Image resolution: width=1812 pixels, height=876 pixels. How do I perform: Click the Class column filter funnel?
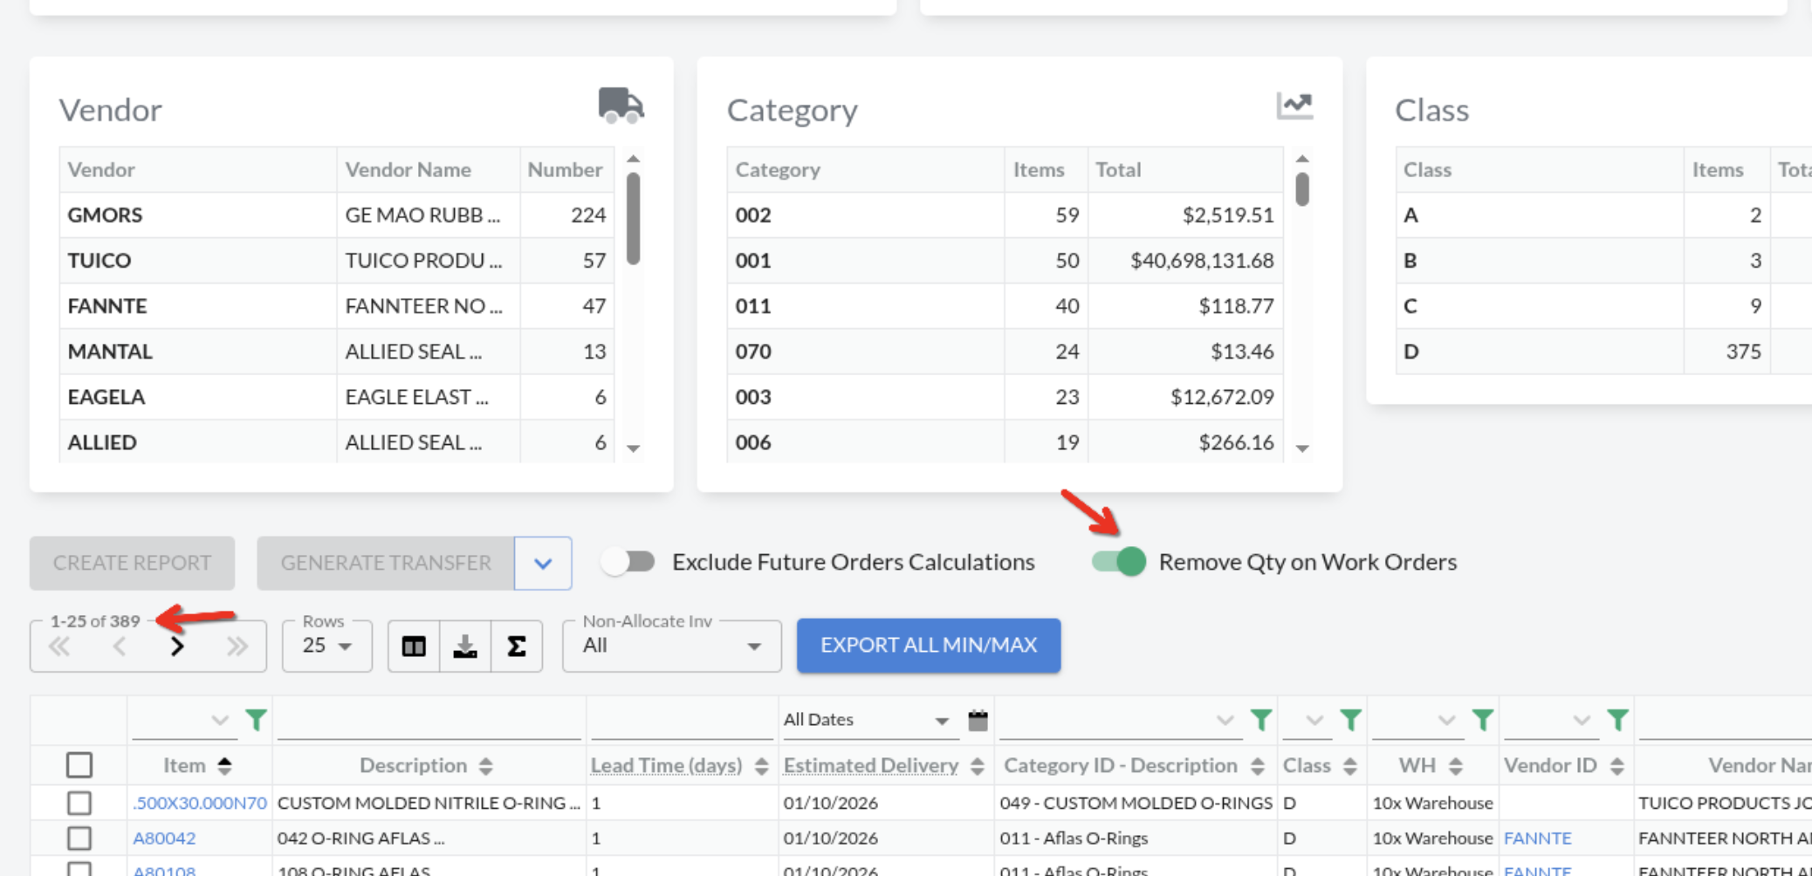[1351, 721]
